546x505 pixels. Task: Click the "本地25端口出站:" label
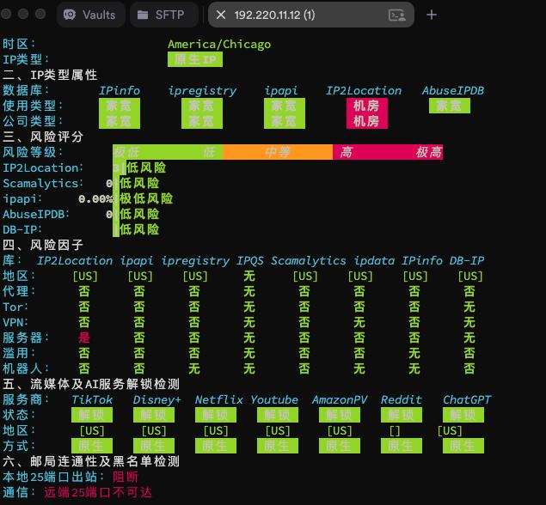[x=53, y=477]
